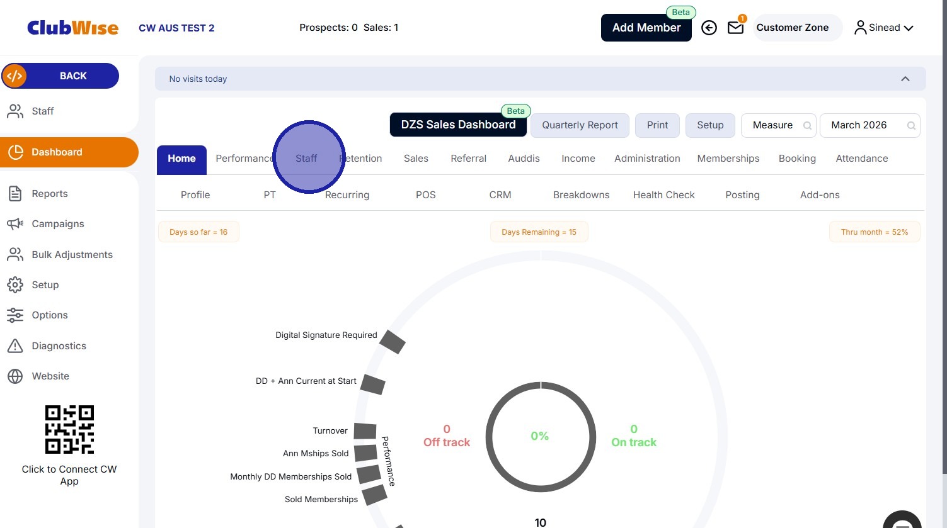Open the Breakdowns sub-tab

click(582, 195)
